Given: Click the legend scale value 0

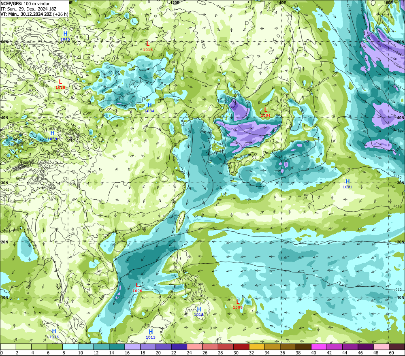Looking at the screenshot, I should coord(2,353).
